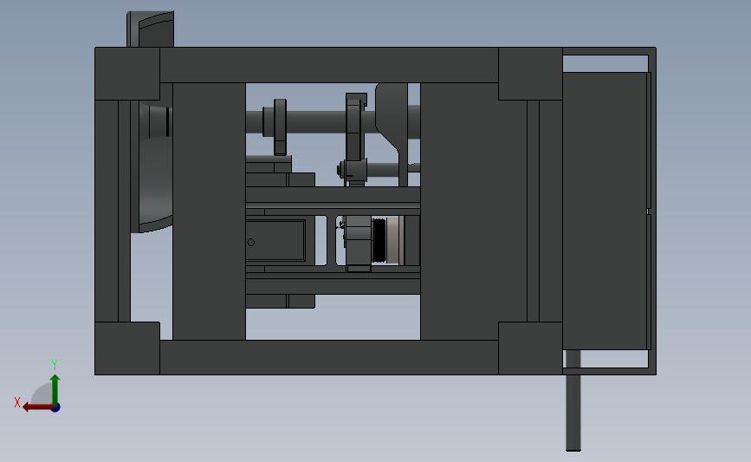Click the red X axis arrow of the triad

tap(38, 407)
